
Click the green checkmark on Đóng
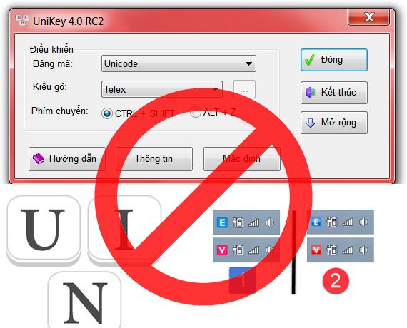pos(309,60)
